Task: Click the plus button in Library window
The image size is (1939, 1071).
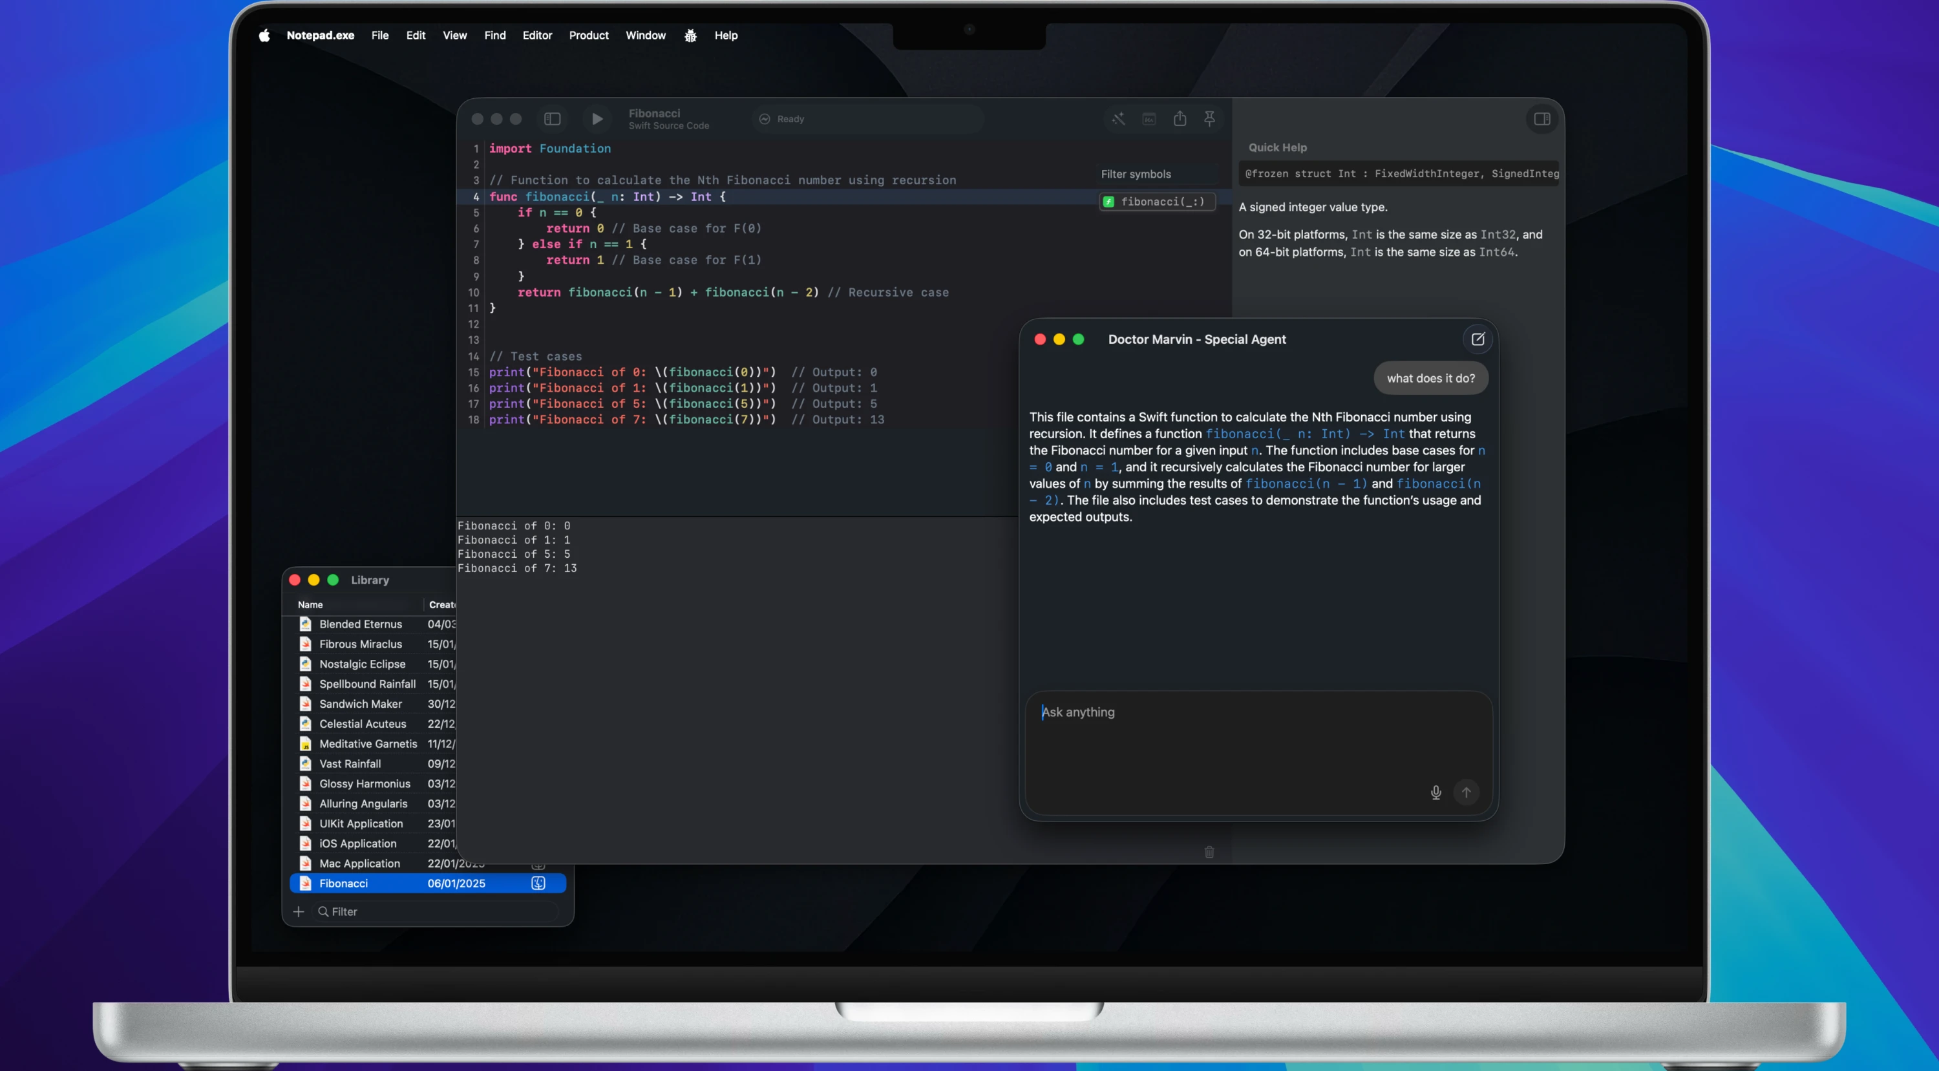Action: (x=298, y=911)
